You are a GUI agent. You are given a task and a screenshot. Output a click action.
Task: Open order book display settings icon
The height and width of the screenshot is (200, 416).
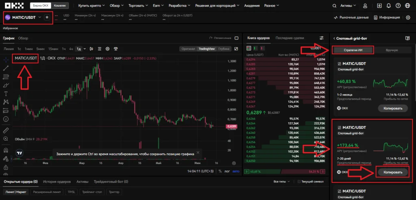[322, 38]
